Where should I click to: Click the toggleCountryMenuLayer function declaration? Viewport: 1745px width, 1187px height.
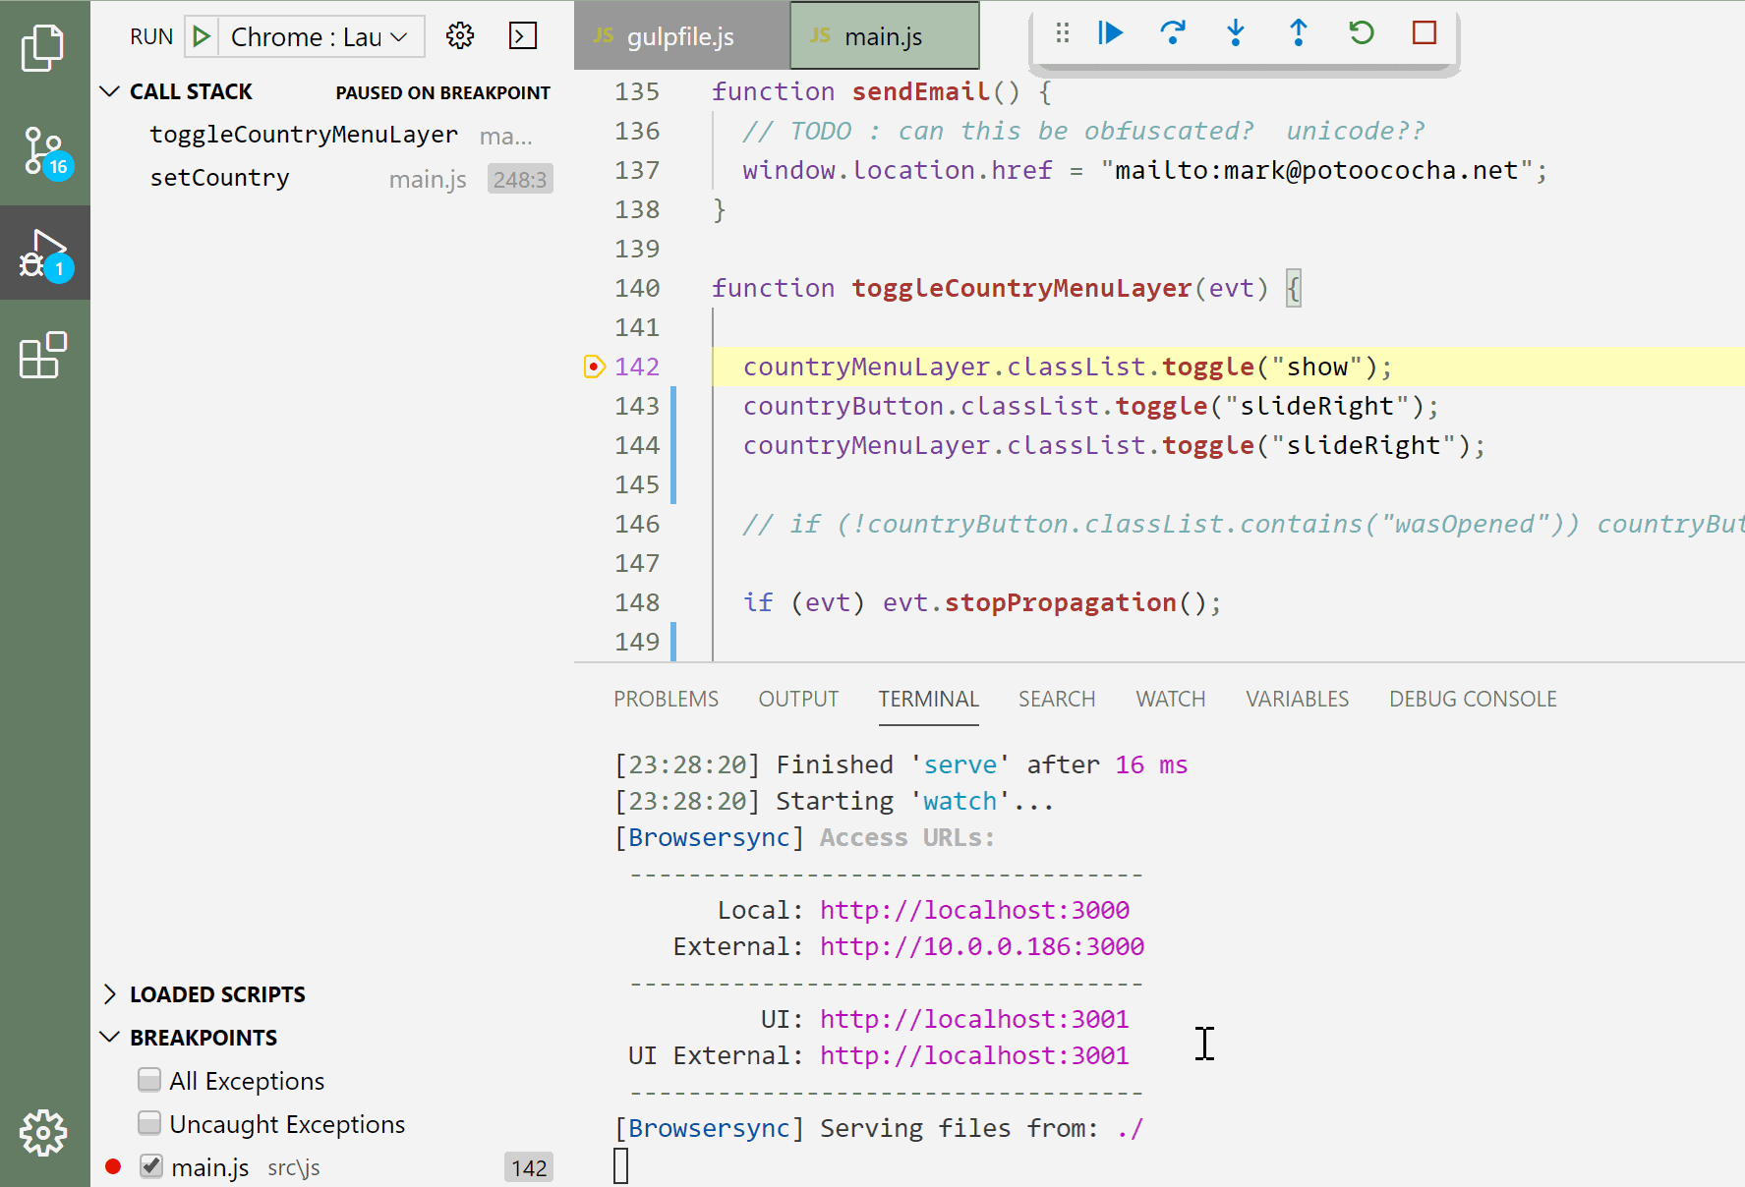(x=1021, y=288)
